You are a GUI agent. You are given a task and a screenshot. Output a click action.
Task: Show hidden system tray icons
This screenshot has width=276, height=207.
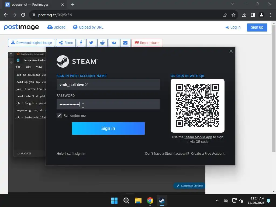click(217, 201)
